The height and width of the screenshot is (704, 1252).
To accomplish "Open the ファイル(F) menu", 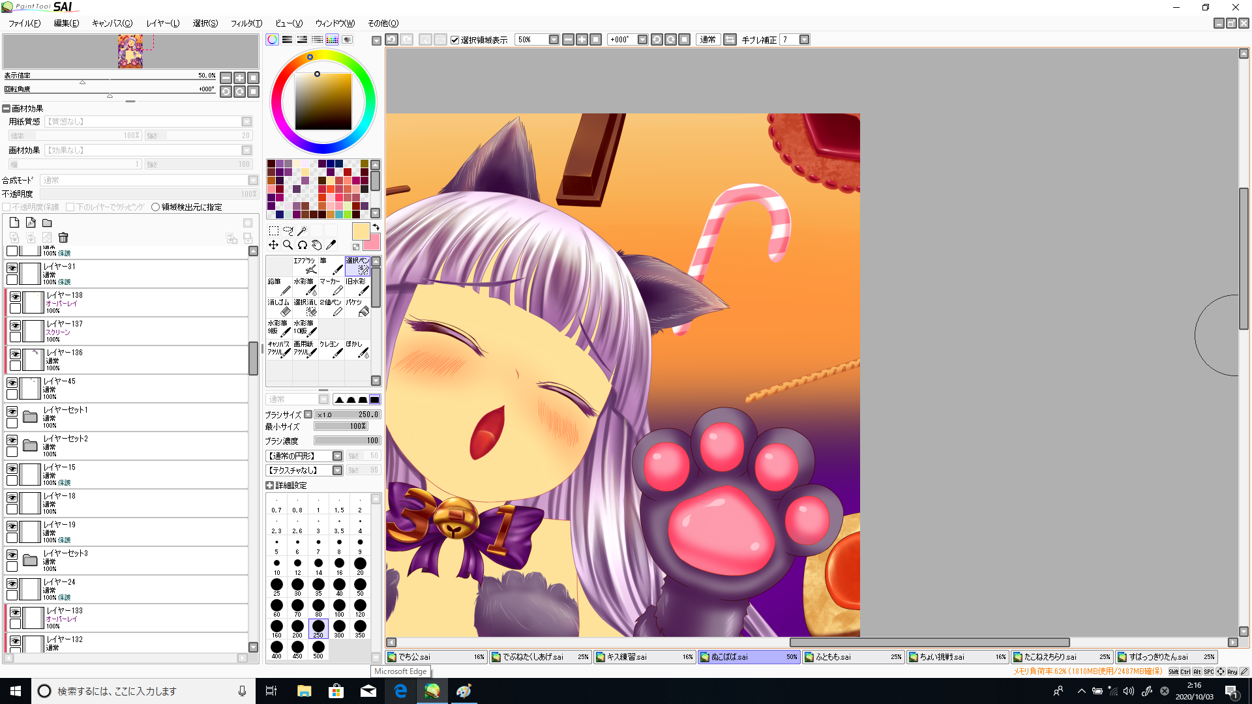I will tap(25, 23).
